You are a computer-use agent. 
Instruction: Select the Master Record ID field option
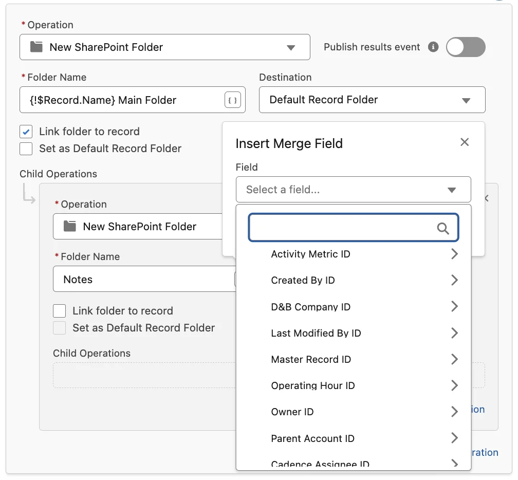tap(353, 359)
